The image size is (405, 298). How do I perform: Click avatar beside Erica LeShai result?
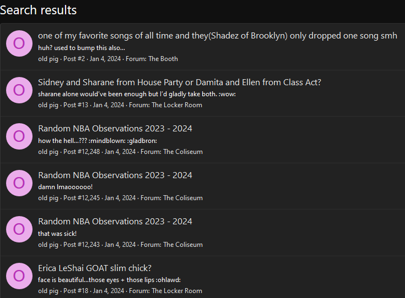click(x=19, y=275)
